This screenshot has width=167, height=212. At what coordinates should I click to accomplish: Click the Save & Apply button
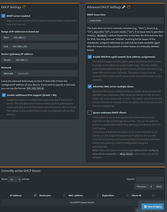point(153,206)
